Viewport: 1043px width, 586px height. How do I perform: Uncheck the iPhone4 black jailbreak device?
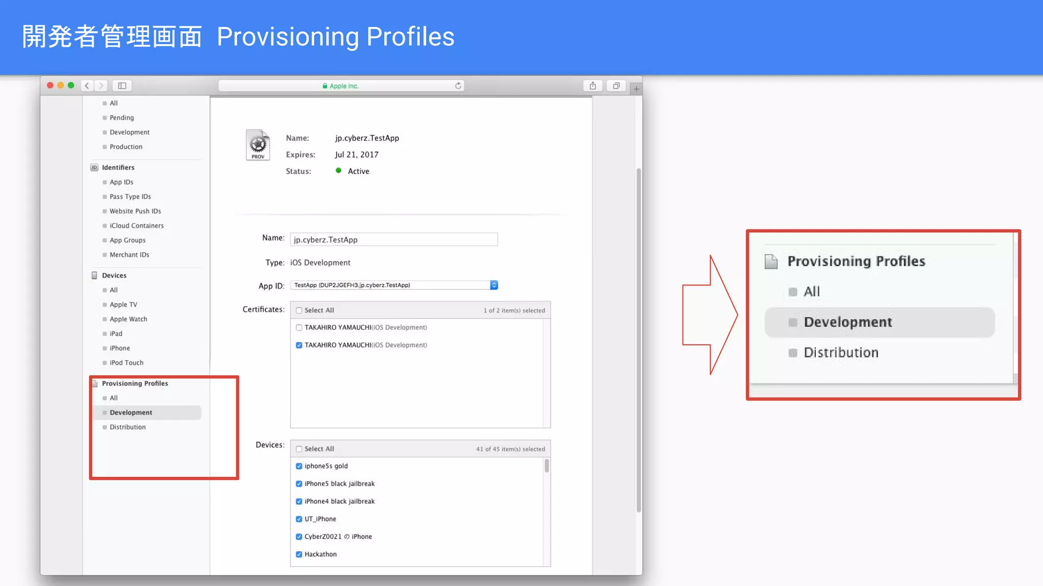pyautogui.click(x=299, y=502)
